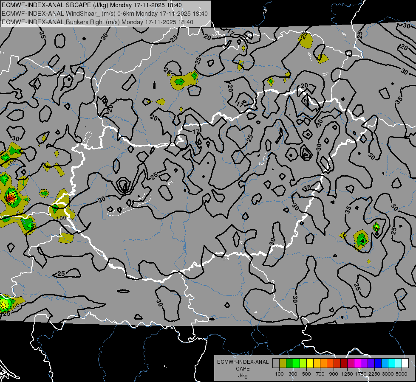Select the brick red swatch right of 900
This screenshot has height=382, width=416.
pos(337,363)
